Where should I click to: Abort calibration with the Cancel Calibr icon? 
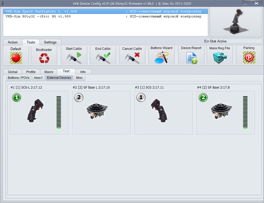click(x=132, y=58)
